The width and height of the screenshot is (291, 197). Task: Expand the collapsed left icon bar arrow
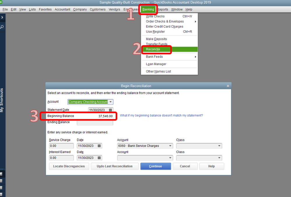2,17
